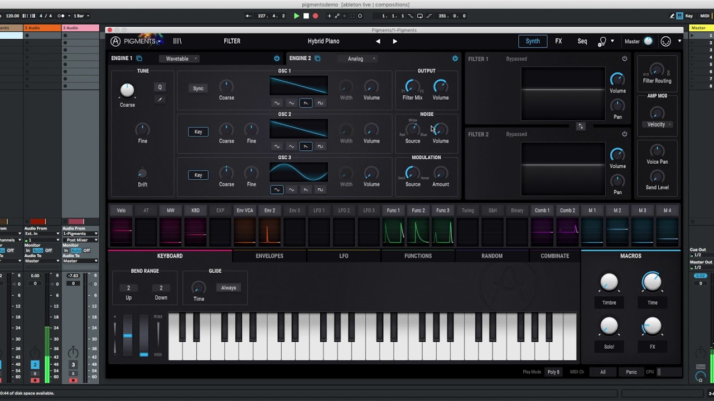Select triangle waveform for OSC 1
Viewport: 714px width, 401px height.
click(291, 103)
